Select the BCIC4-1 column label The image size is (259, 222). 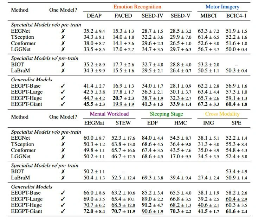[x=236, y=15]
